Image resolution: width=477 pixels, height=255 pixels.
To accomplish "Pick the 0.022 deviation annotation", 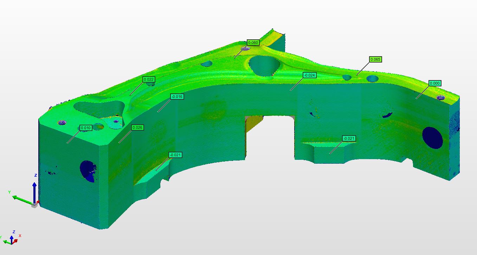I will tap(149, 79).
